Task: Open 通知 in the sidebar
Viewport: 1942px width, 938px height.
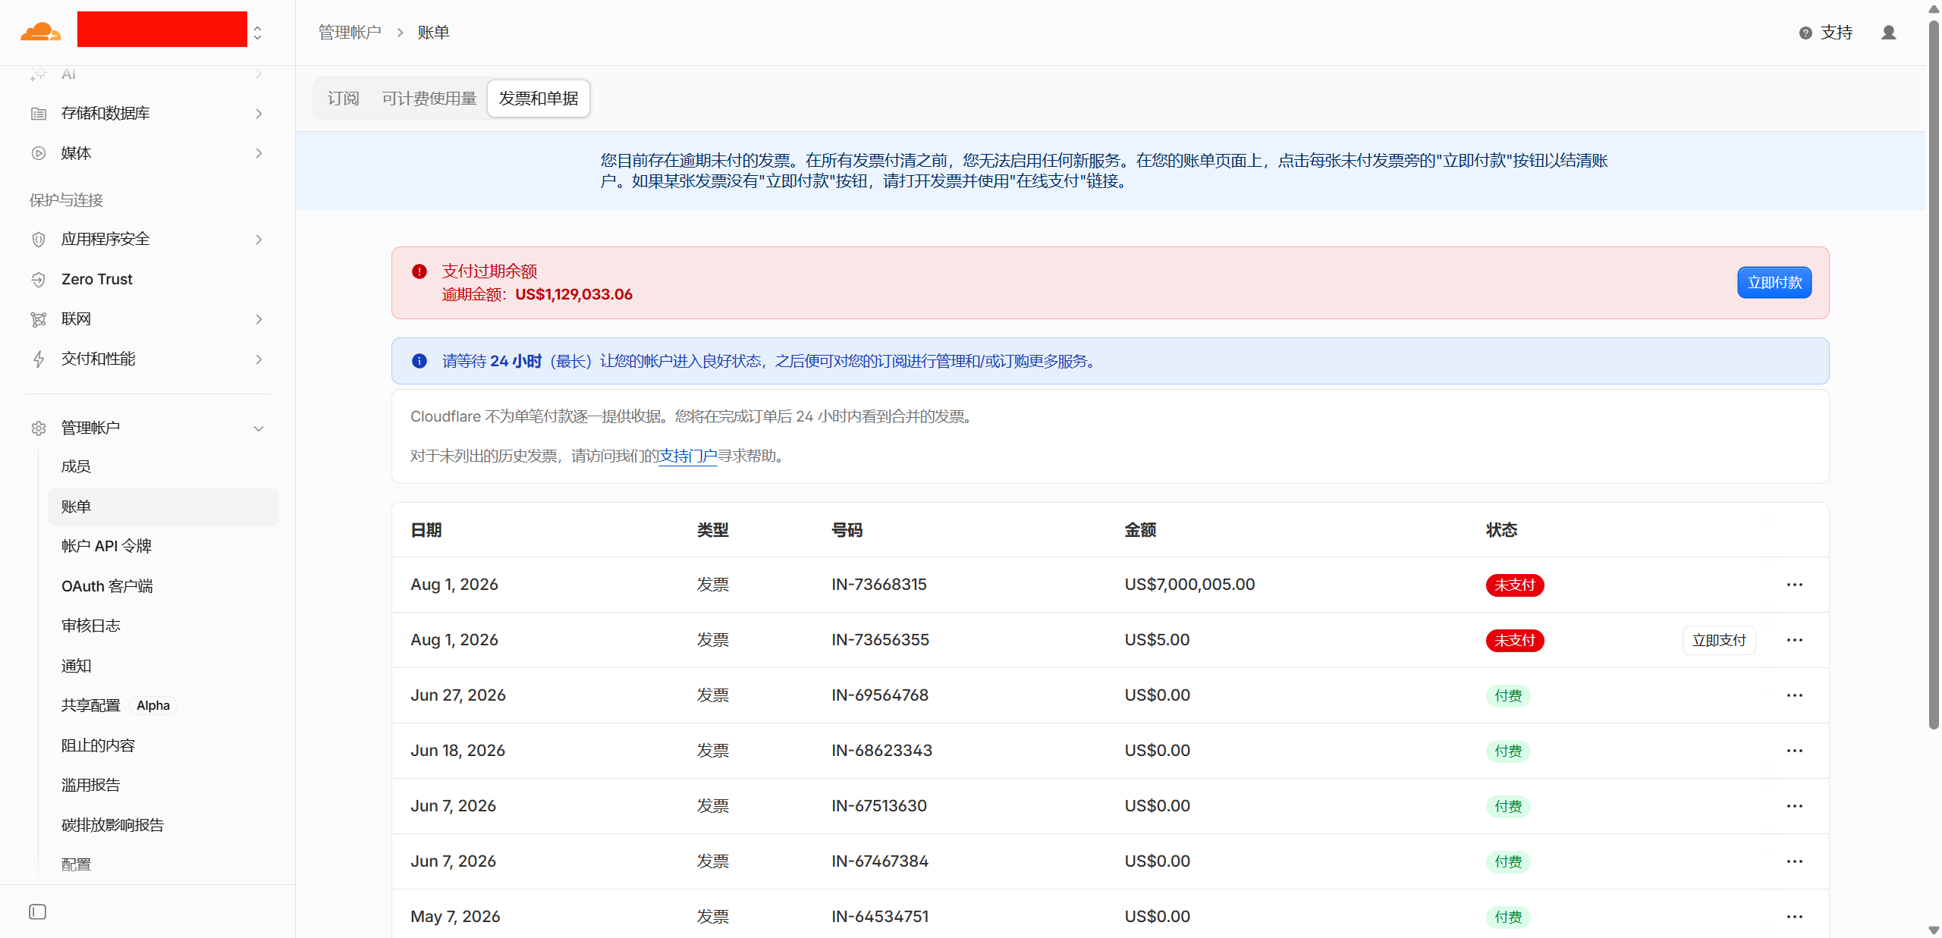Action: 163,666
